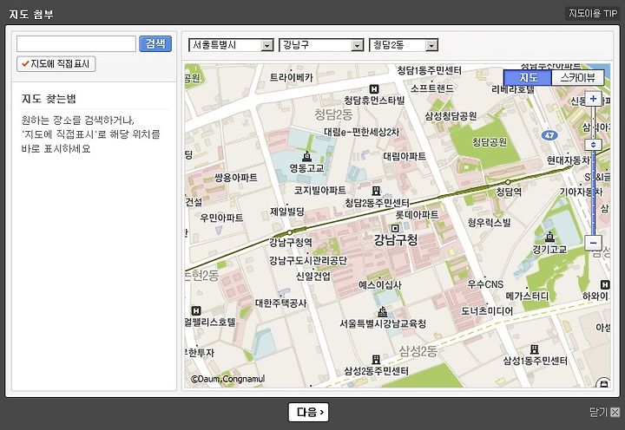Image resolution: width=625 pixels, height=430 pixels.
Task: Click the 삼성2동 district label
Action: (418, 351)
